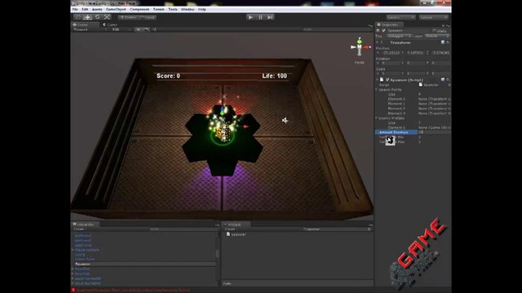Click the Step frame button
The image size is (522, 293).
[270, 17]
